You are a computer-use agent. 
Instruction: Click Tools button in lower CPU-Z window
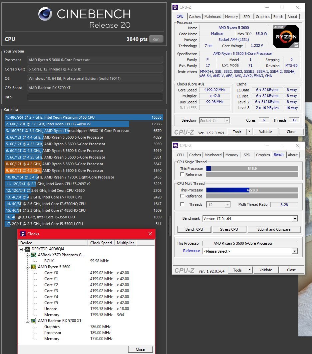pyautogui.click(x=237, y=270)
